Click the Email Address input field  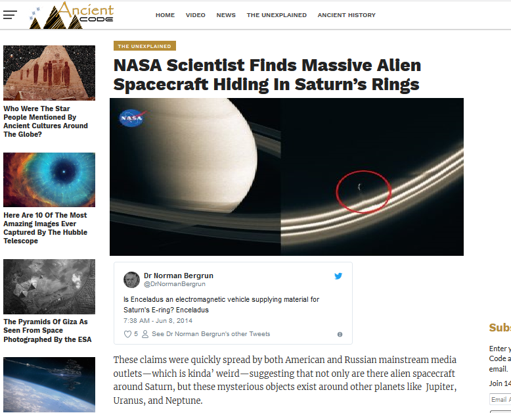(x=500, y=400)
